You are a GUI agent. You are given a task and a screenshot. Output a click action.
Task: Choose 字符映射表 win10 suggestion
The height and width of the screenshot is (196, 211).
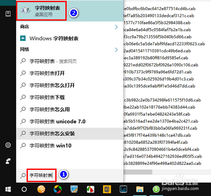coord(70,146)
